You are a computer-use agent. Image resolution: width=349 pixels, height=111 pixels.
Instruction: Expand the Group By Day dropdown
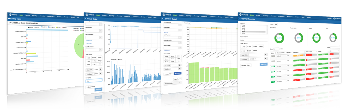[x=94, y=81]
